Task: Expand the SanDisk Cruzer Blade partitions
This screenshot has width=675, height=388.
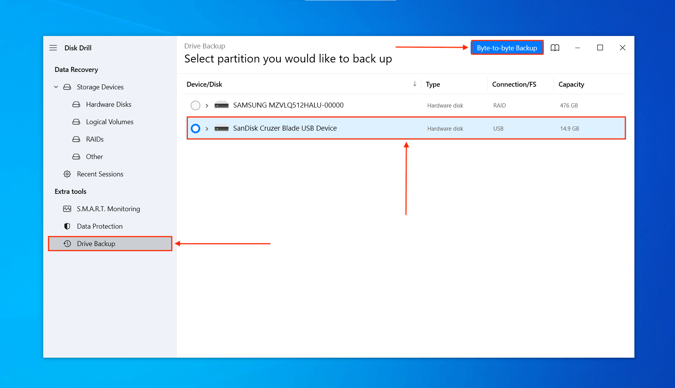Action: click(x=207, y=128)
